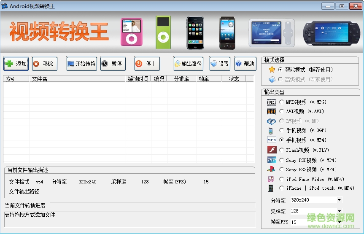
Task: Select 高级模式 (专家使用) radio button
Action: 280,79
